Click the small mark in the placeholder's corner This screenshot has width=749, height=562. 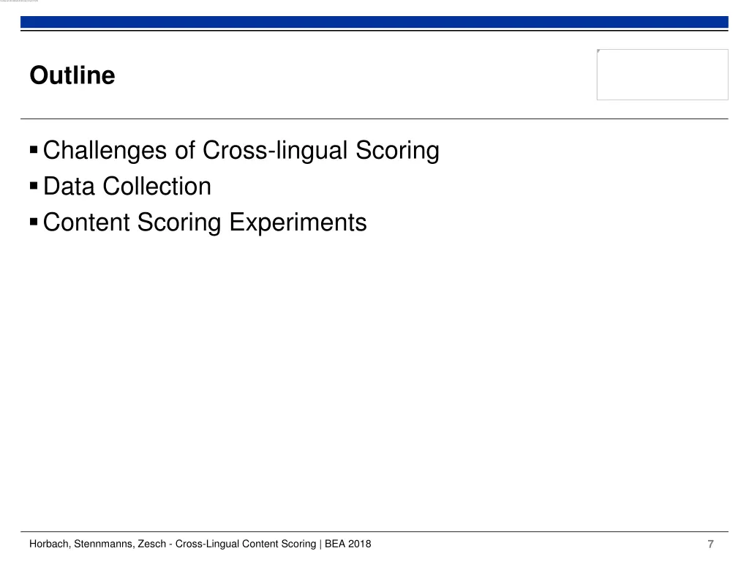point(598,51)
